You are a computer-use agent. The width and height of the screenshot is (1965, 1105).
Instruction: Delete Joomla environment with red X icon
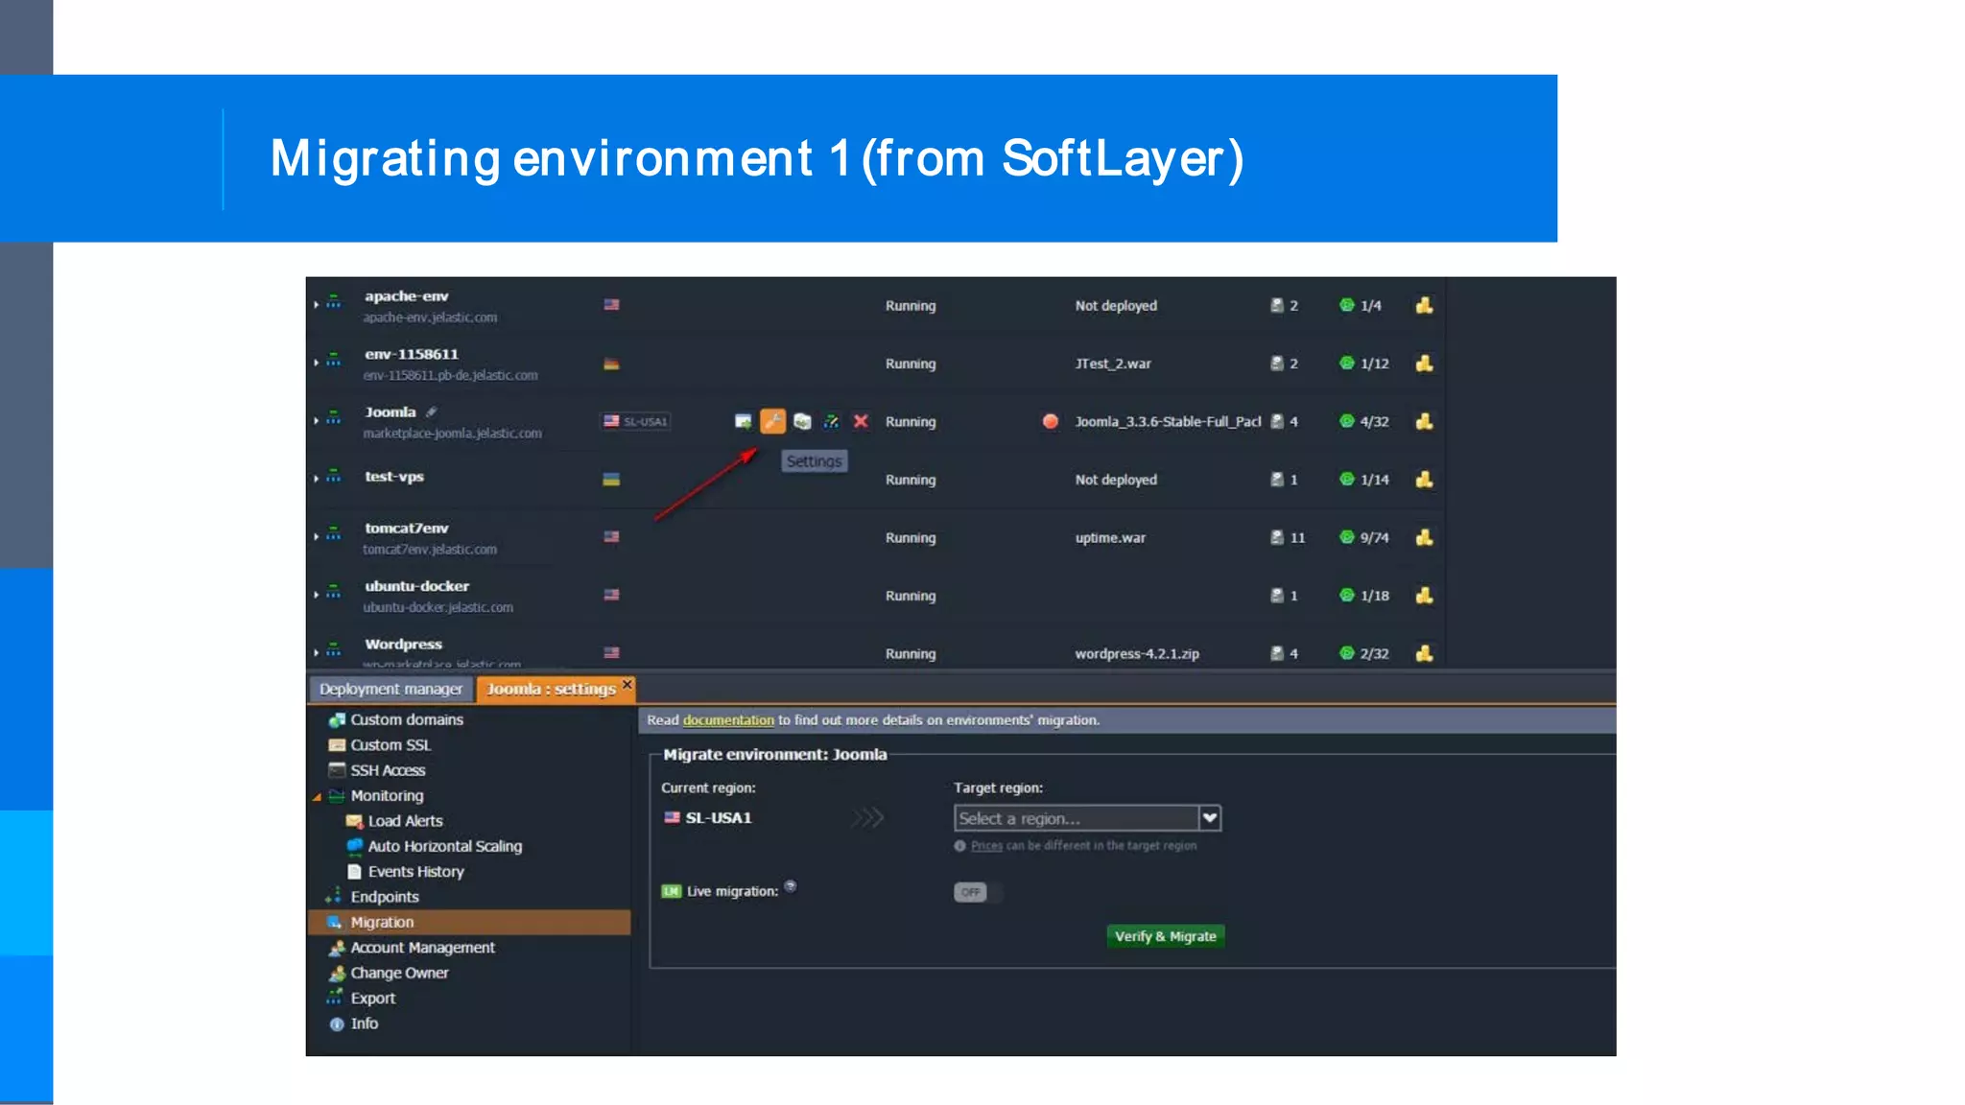[x=861, y=421]
